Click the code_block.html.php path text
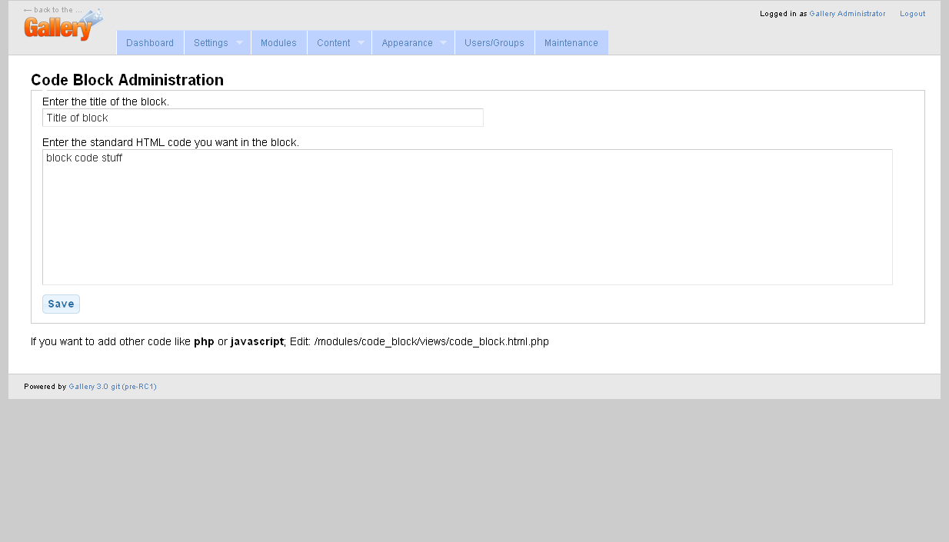 [431, 341]
